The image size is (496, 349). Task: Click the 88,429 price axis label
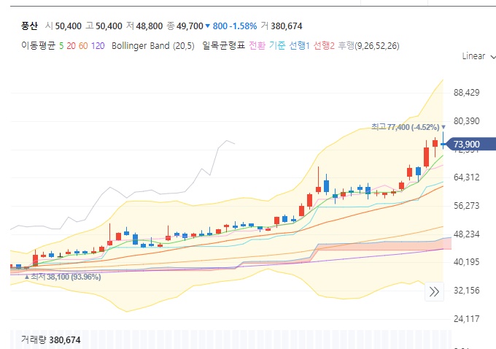[467, 93]
